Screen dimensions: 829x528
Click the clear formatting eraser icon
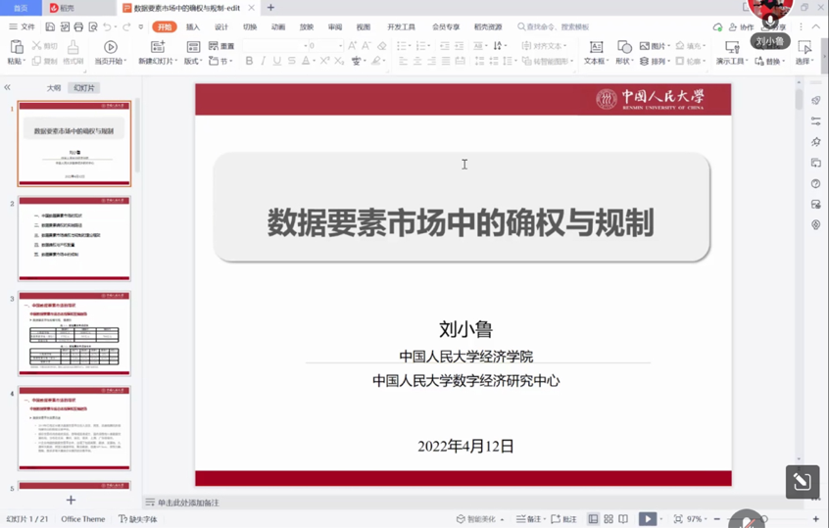(x=382, y=46)
